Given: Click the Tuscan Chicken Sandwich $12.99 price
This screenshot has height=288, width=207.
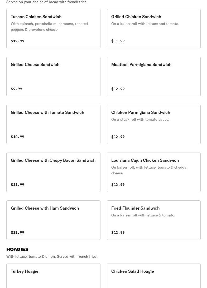Looking at the screenshot, I should tap(17, 41).
